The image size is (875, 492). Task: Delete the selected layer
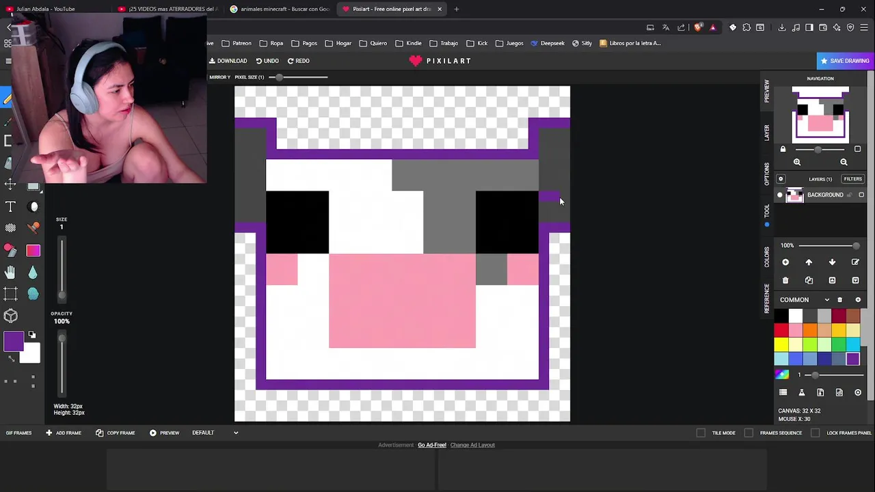[785, 280]
